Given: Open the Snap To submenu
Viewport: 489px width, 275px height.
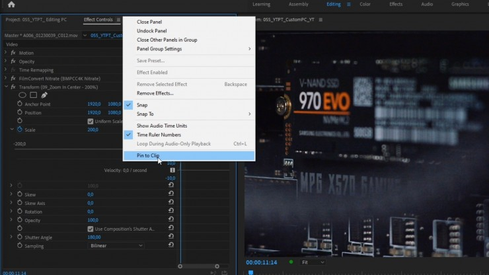Looking at the screenshot, I should [189, 114].
